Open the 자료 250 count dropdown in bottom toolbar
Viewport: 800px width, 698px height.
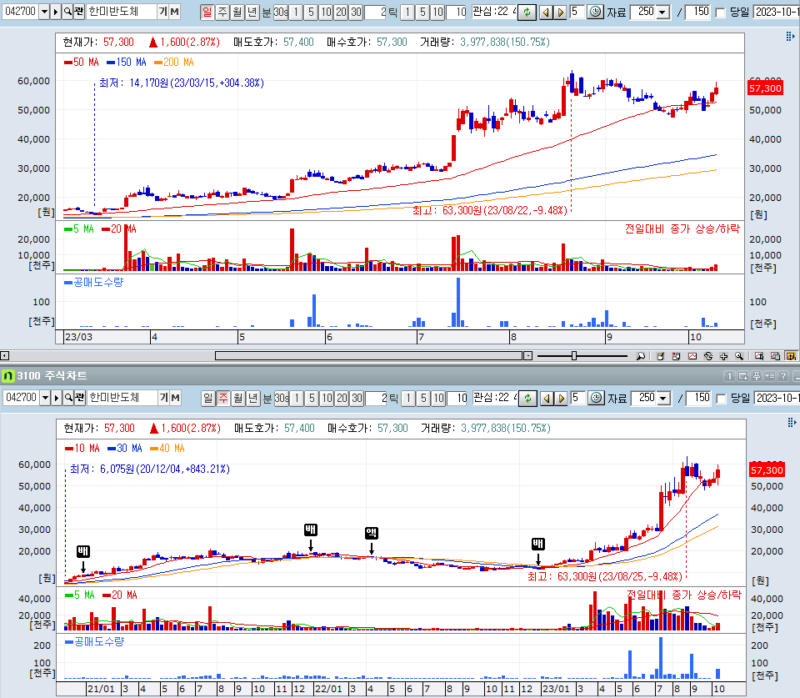tap(663, 398)
